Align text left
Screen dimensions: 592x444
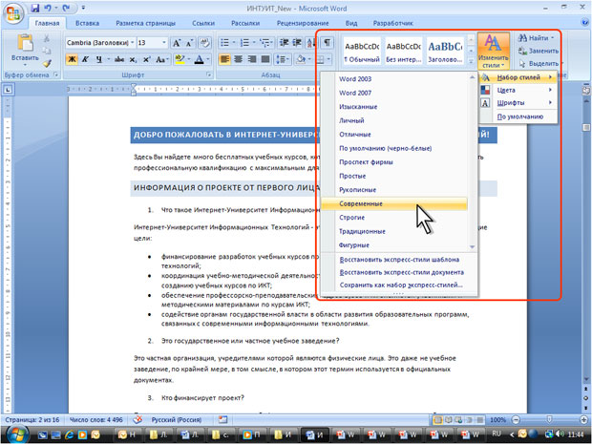(224, 59)
